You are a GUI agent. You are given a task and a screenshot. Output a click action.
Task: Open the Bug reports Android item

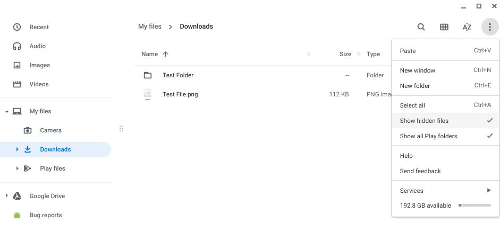tap(45, 215)
